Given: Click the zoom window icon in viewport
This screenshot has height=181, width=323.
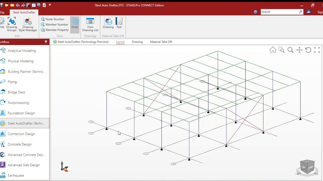Looking at the screenshot, I should tap(282, 50).
